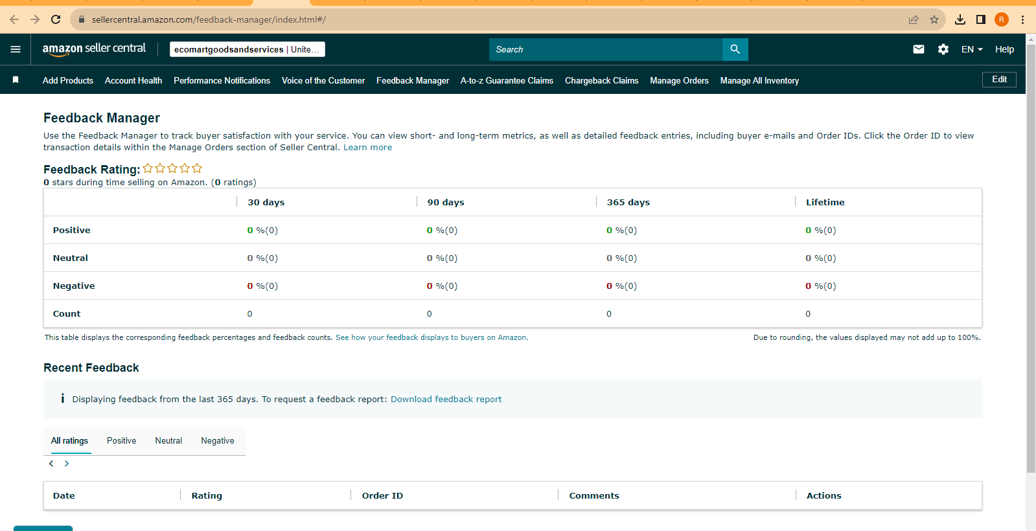Click the Edit favorites button
Viewport: 1036px width, 531px height.
click(x=999, y=79)
